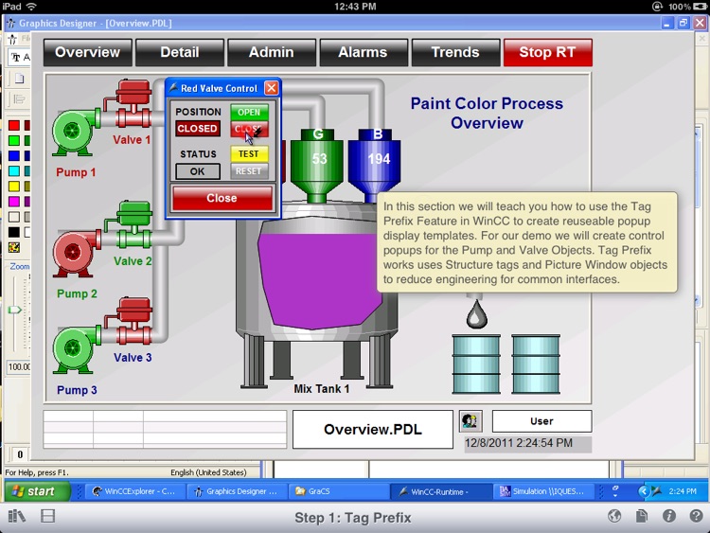Pick the yellow color swatch
Screen dimensions: 710x533
pyautogui.click(x=14, y=187)
